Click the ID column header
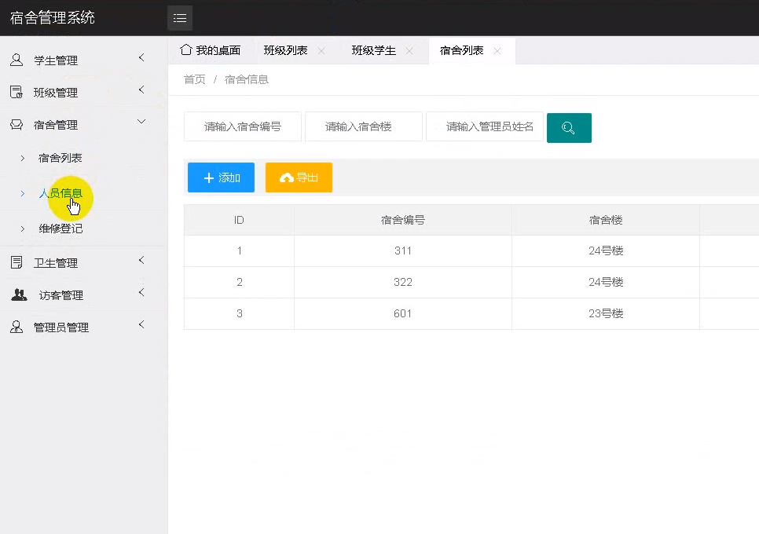Image resolution: width=759 pixels, height=534 pixels. coord(239,220)
